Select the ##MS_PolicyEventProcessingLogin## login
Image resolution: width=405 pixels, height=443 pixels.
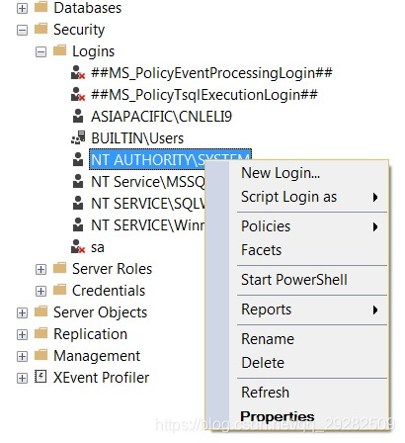[211, 73]
